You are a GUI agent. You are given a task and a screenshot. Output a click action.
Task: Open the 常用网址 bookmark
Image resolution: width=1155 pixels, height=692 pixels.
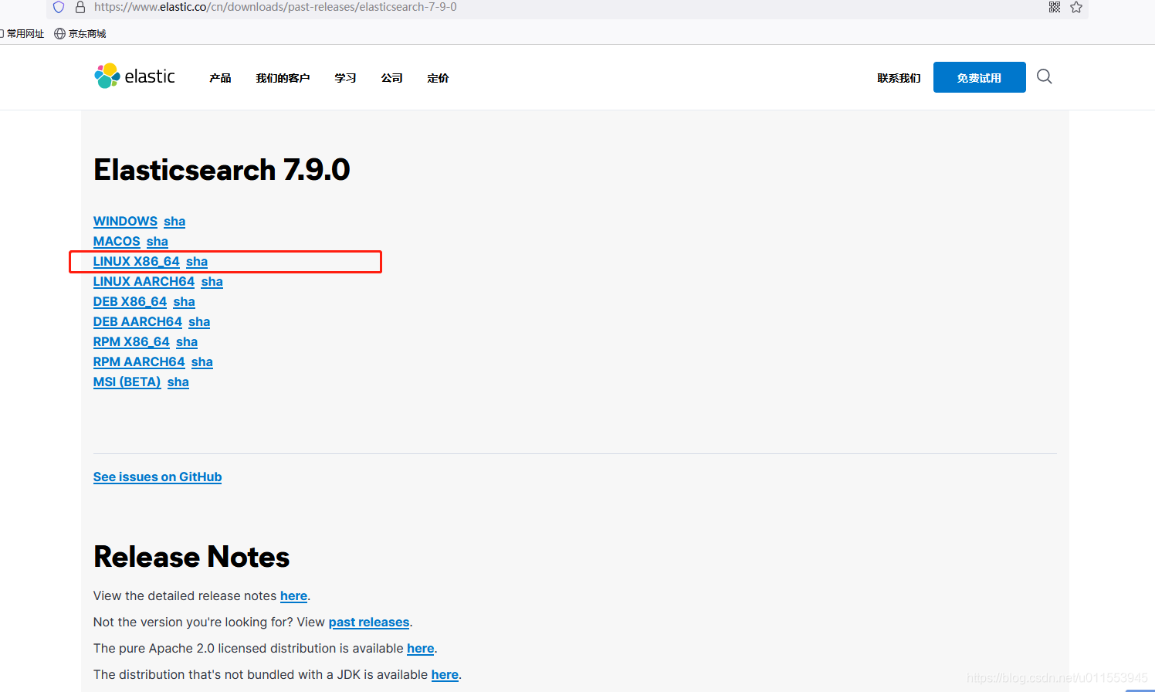click(24, 33)
